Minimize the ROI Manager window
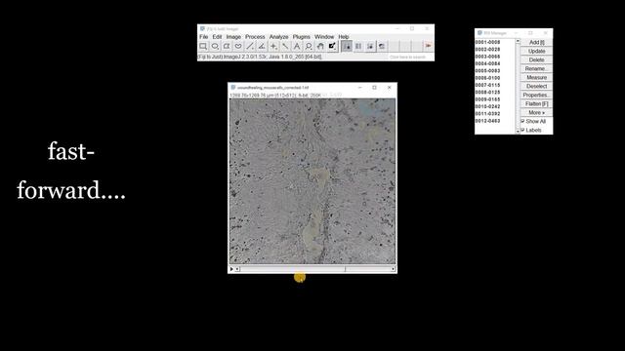The height and width of the screenshot is (351, 625). (517, 33)
